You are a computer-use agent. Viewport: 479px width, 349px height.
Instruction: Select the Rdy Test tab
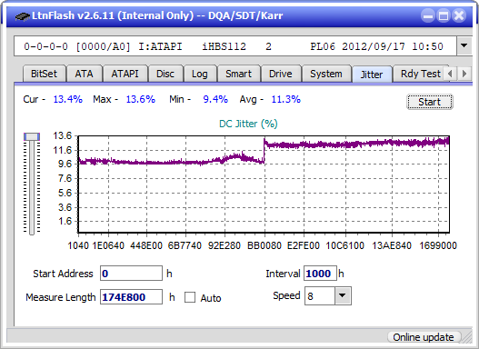click(x=420, y=74)
